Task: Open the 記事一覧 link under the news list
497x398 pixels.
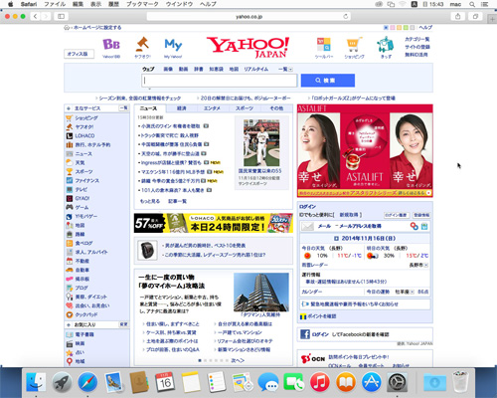Action: click(177, 201)
